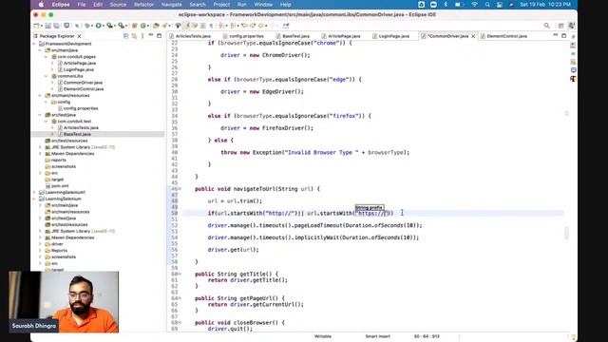Click the Save icon in toolbar

click(48, 26)
